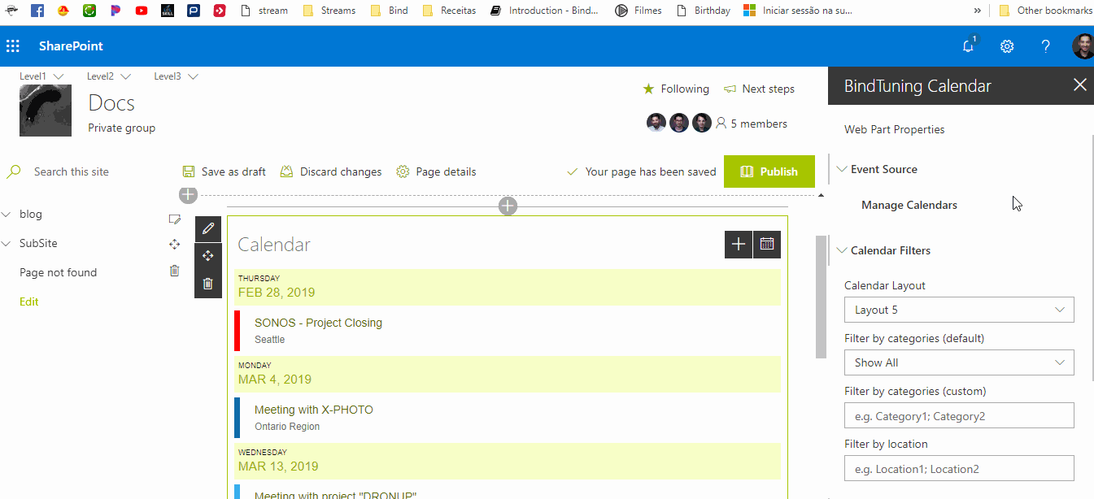Open the Other bookmarks folder
The height and width of the screenshot is (499, 1094).
(1045, 11)
